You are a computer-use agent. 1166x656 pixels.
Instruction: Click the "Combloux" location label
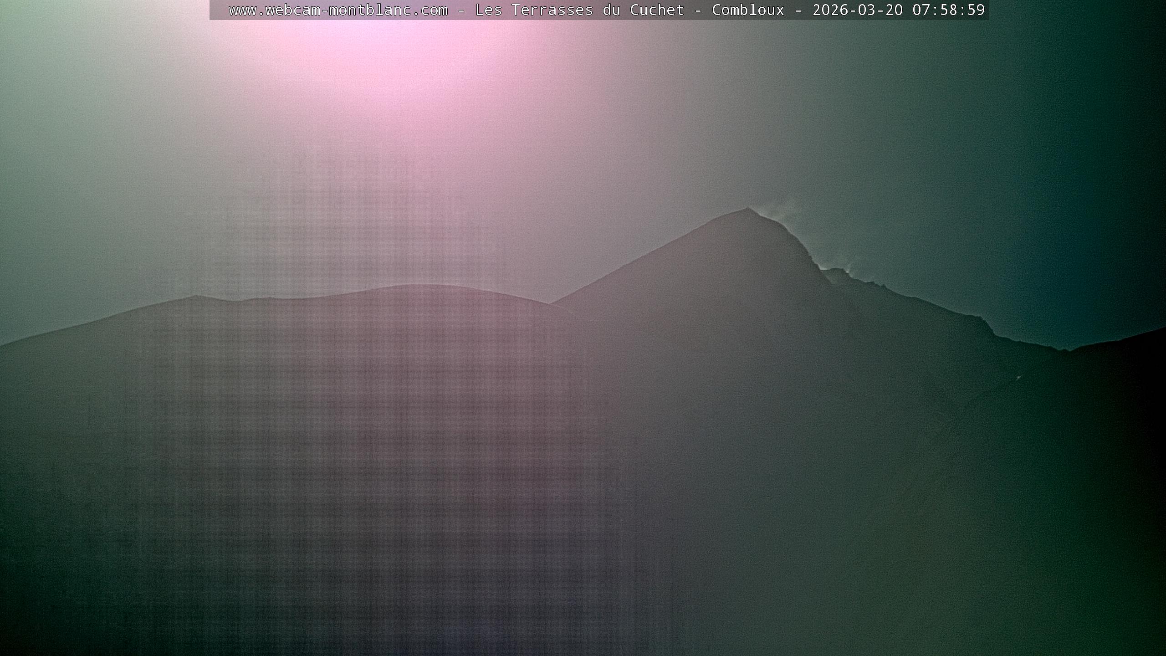pos(748,10)
